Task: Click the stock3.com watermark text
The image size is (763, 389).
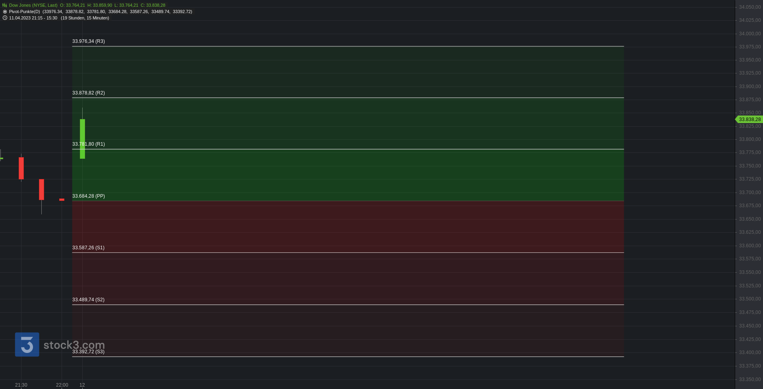Action: pyautogui.click(x=74, y=345)
